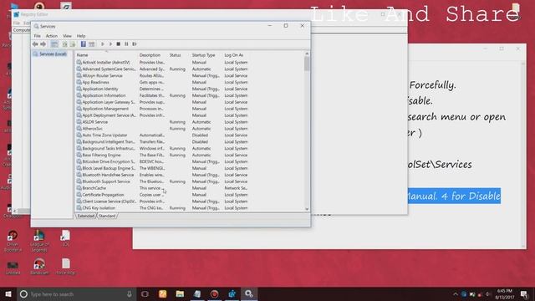Select the LOL desktop shortcut
The height and width of the screenshot is (301, 535).
coord(65,238)
